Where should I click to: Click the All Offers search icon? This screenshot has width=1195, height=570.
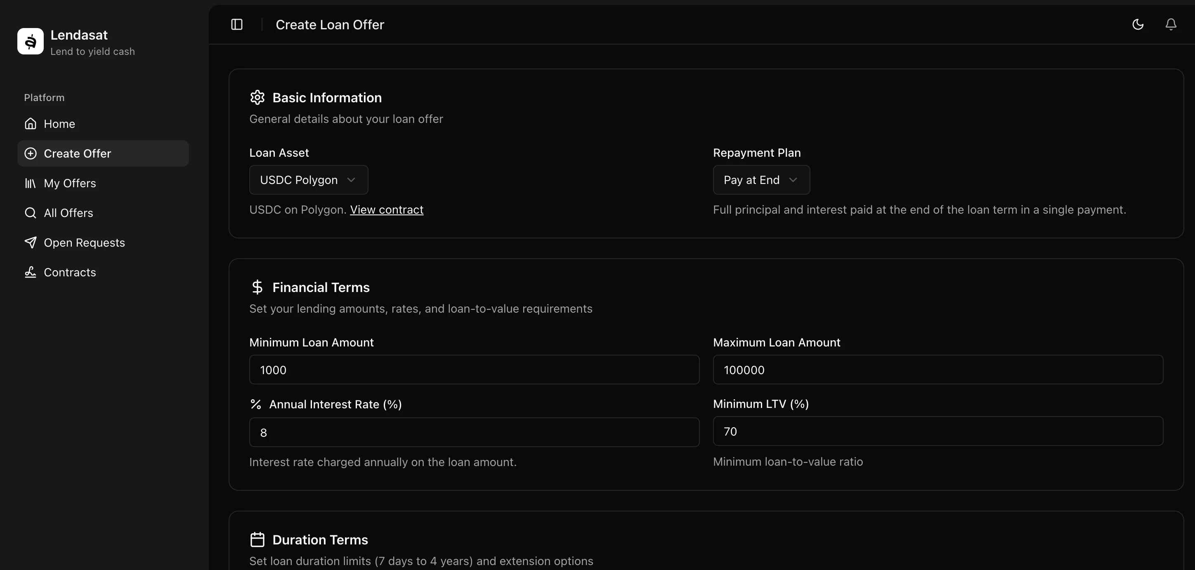point(31,213)
